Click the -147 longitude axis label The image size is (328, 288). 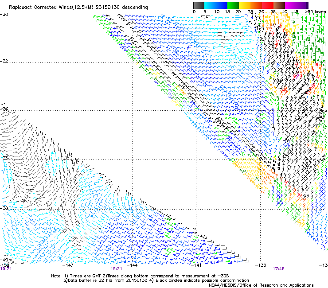point(68,265)
